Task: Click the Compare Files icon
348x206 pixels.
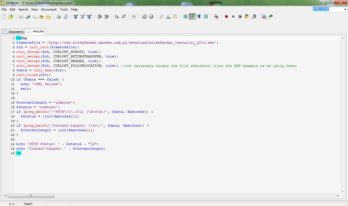Action: [x=216, y=17]
